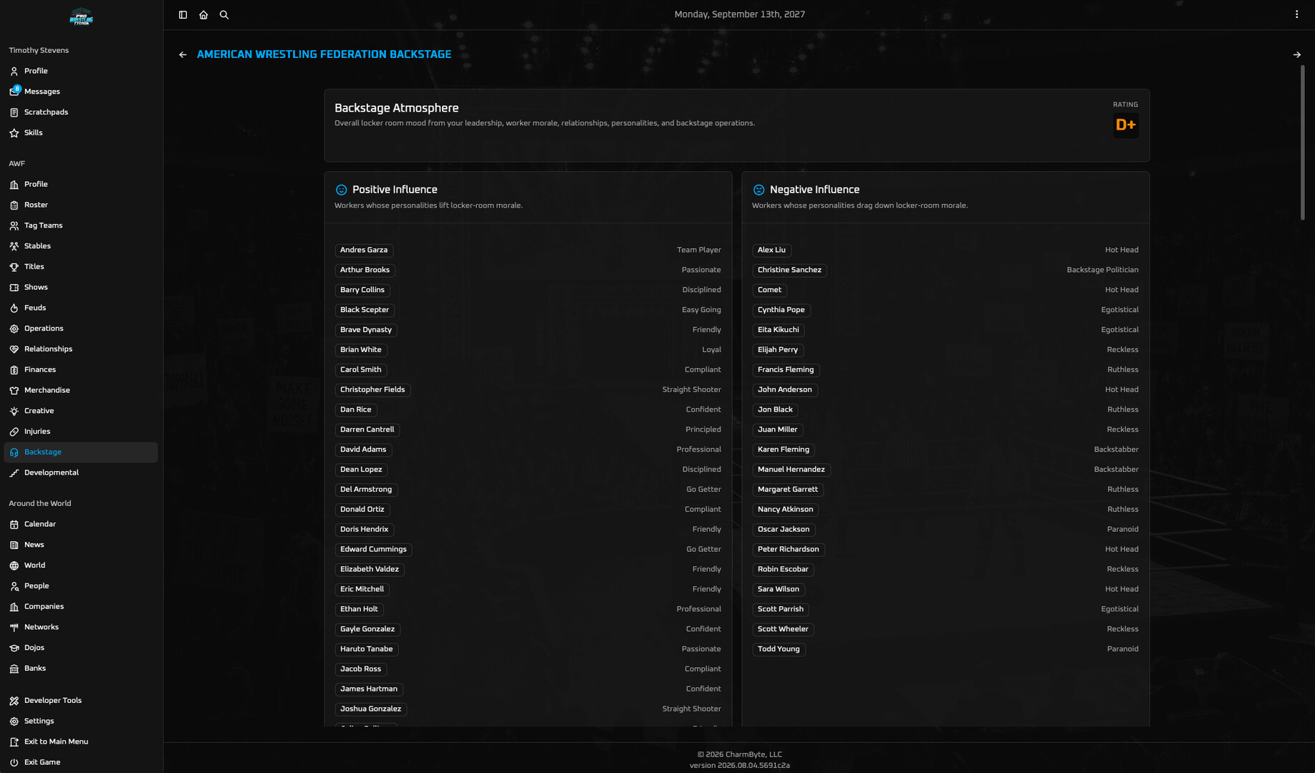Screen dimensions: 1315x773
Task: Open the Tag Teams page
Action: [80, 225]
